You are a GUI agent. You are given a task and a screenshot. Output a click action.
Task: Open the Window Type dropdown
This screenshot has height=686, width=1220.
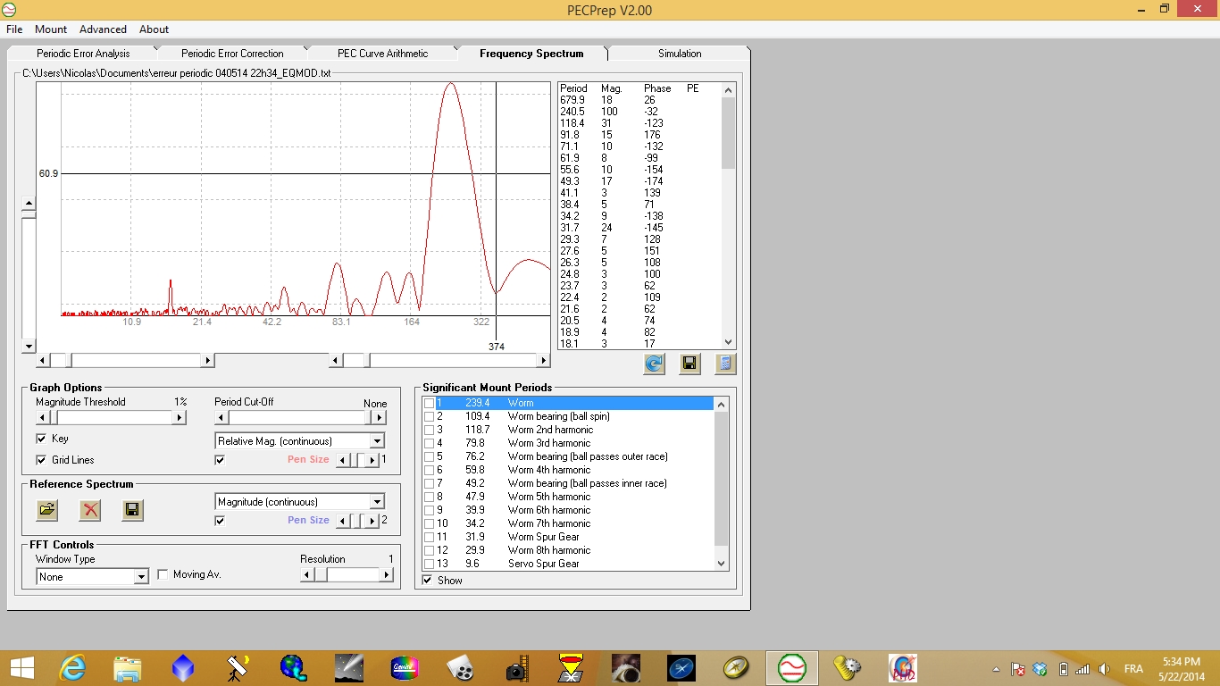coord(141,577)
